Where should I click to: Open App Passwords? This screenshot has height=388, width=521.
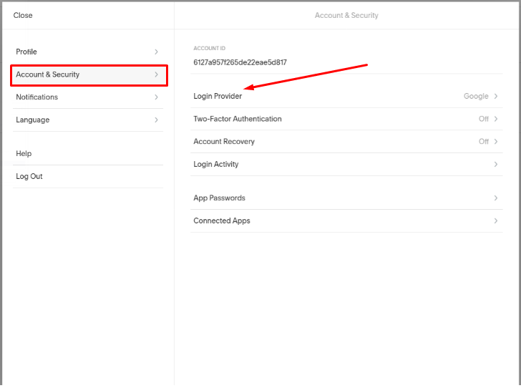pos(346,198)
